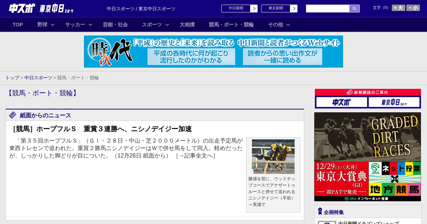The width and height of the screenshot is (427, 224).
Task: Select 芸能・社会 in navigation bar
Action: click(x=115, y=25)
